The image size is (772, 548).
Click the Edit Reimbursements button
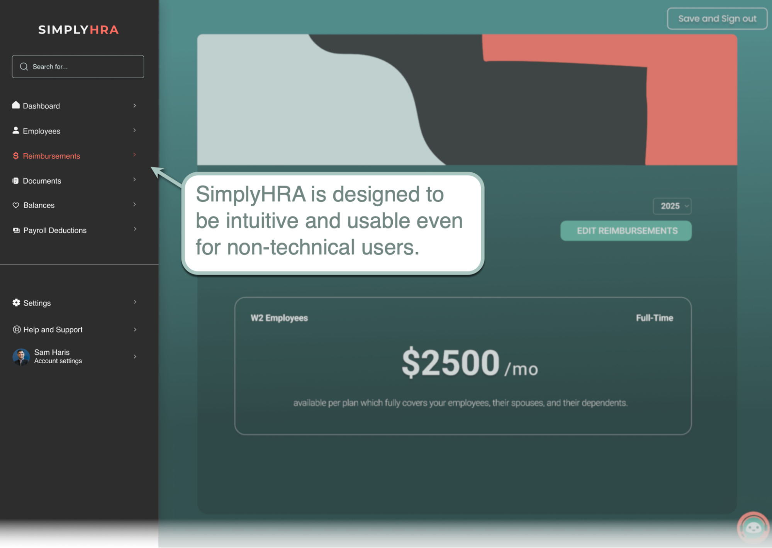tap(626, 231)
